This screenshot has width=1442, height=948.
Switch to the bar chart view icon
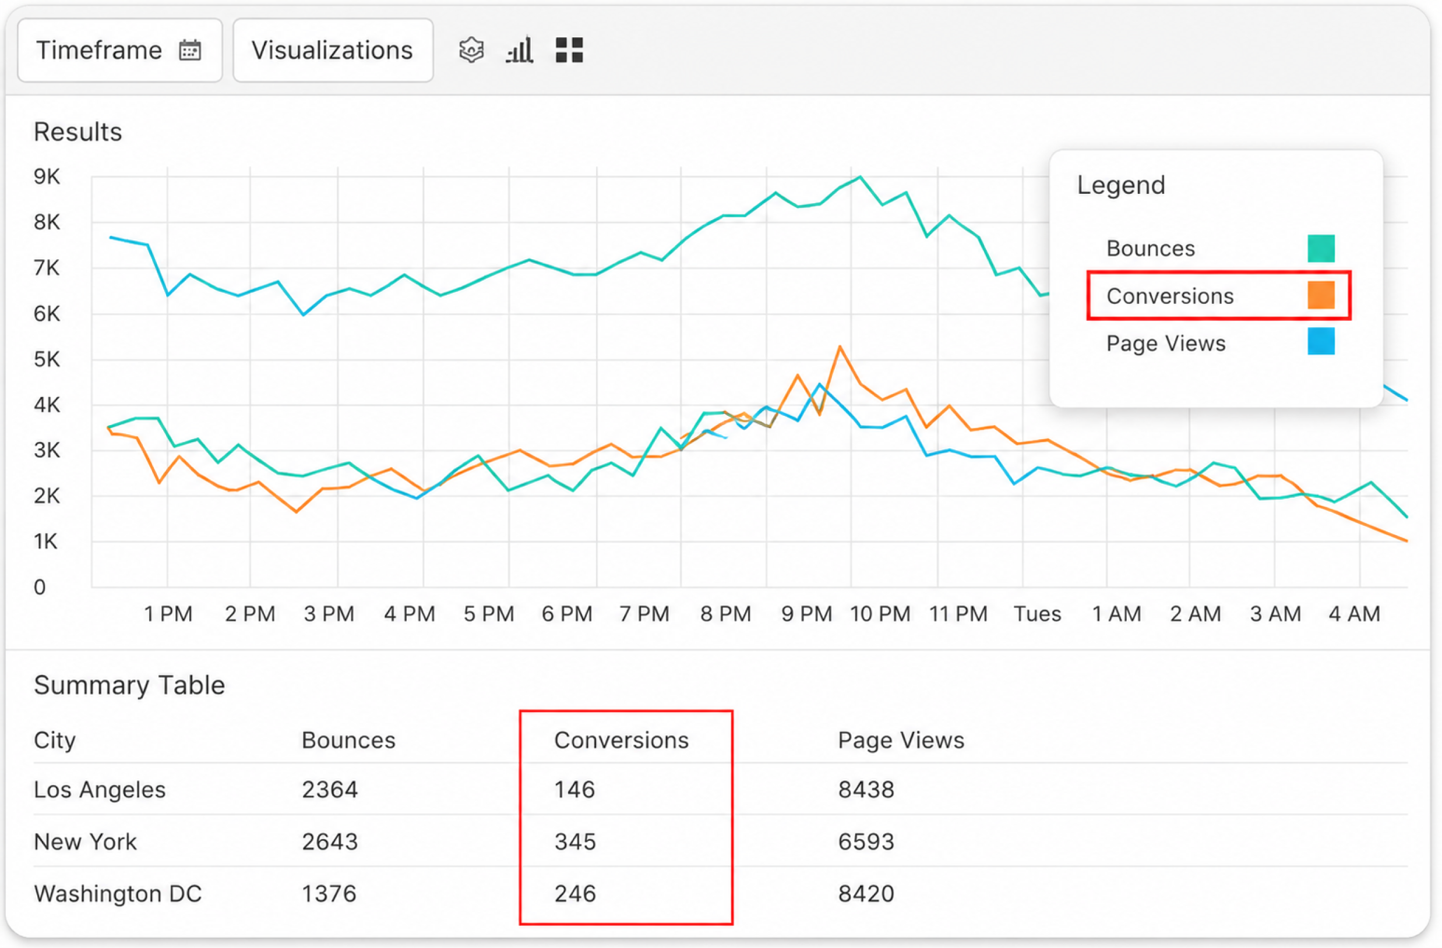pyautogui.click(x=519, y=50)
